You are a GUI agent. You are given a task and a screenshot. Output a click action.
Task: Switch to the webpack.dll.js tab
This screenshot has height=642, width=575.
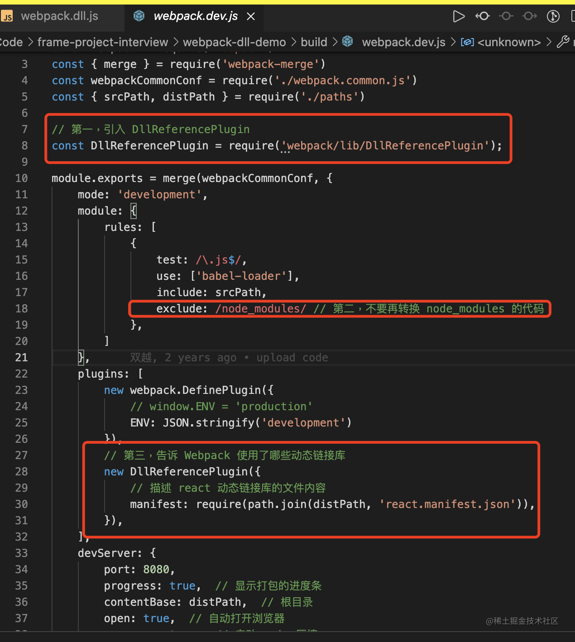[x=59, y=16]
